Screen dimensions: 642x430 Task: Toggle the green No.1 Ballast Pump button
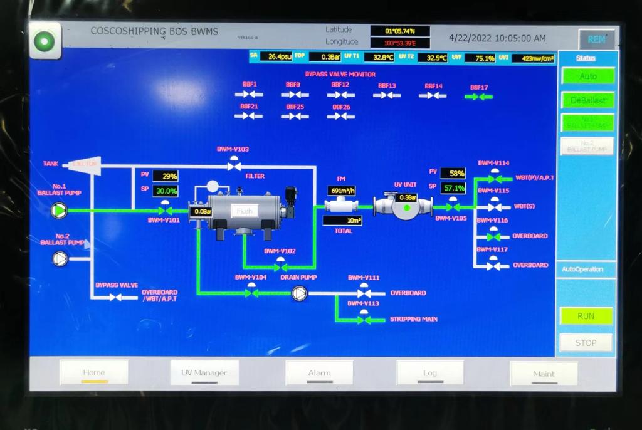[587, 122]
